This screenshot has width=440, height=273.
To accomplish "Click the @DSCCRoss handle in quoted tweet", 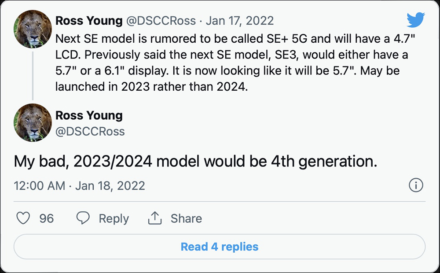I will 161,21.
